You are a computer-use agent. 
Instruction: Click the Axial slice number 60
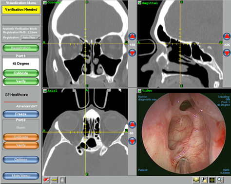[132, 133]
